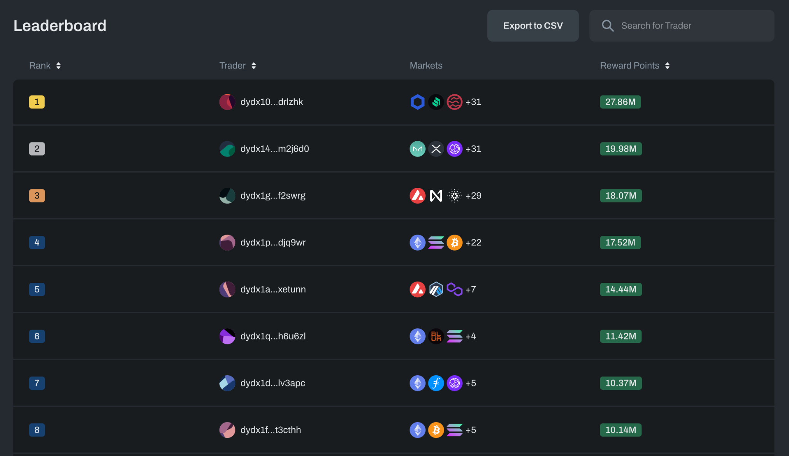Click the Maker icon beside trader dydx14...m2j6d0
Viewport: 789px width, 456px height.
click(x=417, y=149)
